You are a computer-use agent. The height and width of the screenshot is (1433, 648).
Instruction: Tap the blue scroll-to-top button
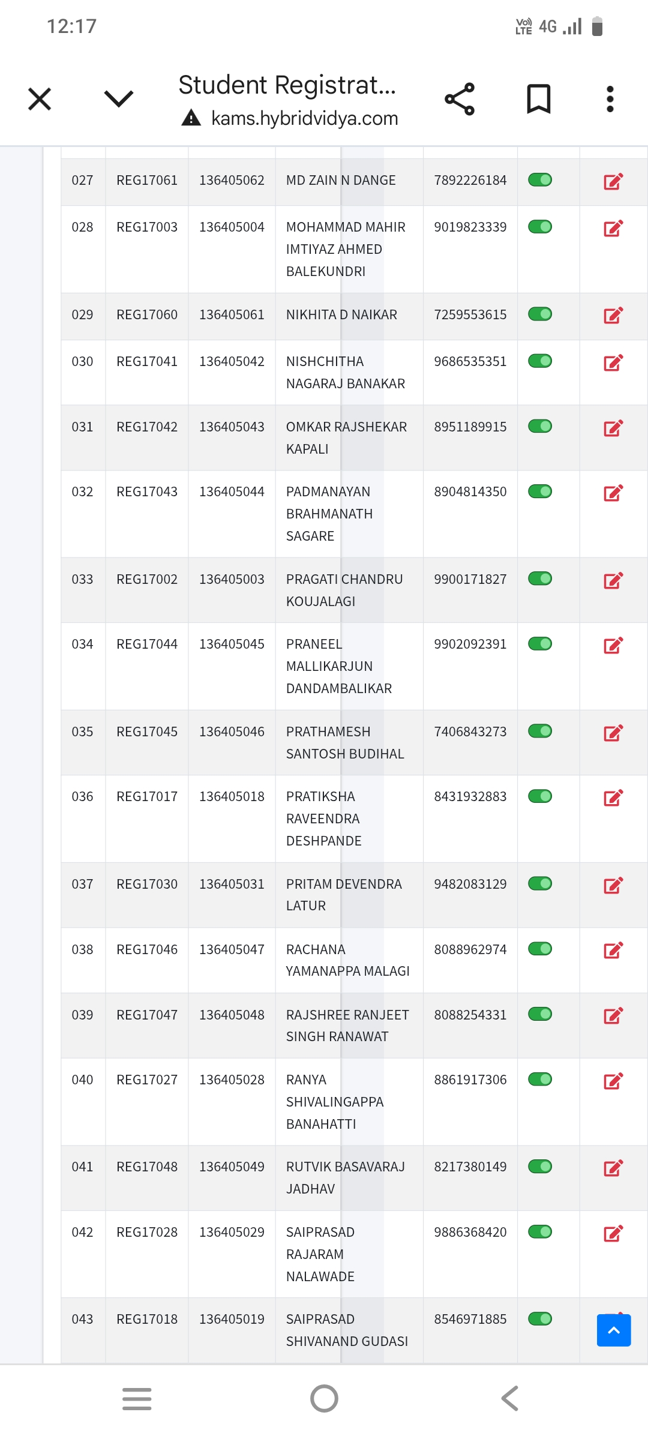pos(614,1330)
